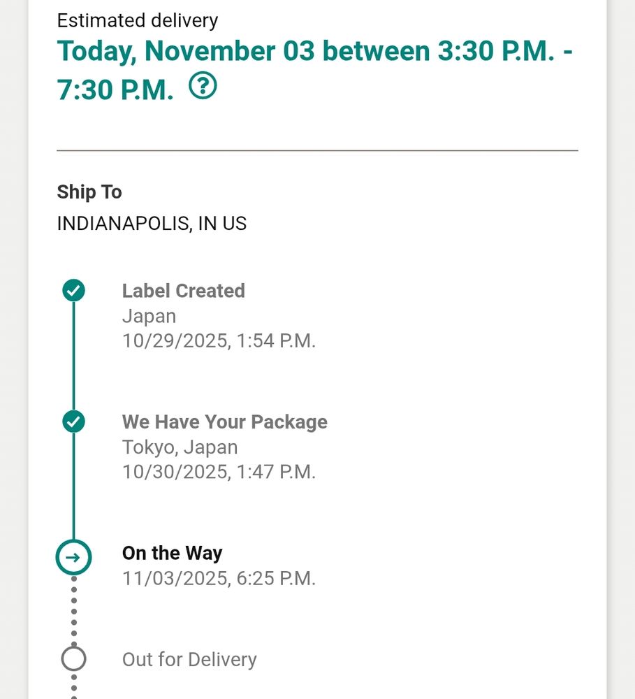
Task: Click the Label Created checkmark icon
Action: click(x=73, y=290)
